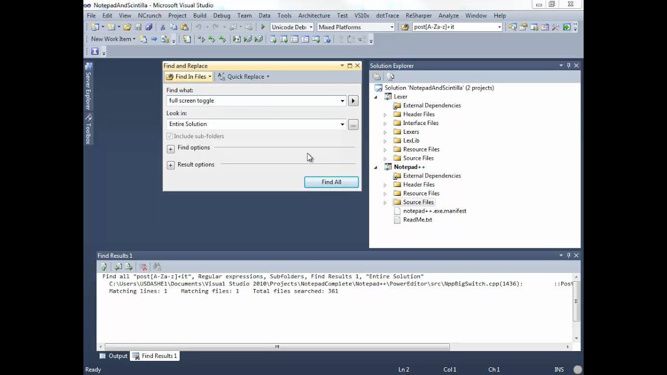The height and width of the screenshot is (375, 667).
Task: Click the Copy toolbar icon
Action: pyautogui.click(x=174, y=27)
